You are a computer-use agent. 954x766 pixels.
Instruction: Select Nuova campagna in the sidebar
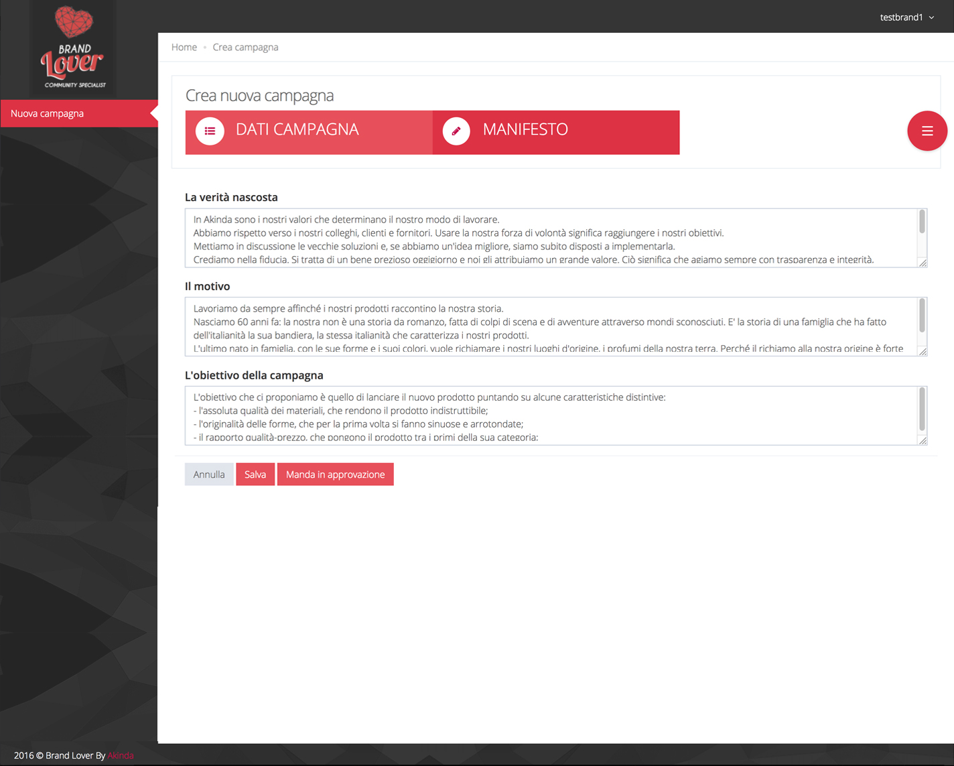[x=47, y=113]
